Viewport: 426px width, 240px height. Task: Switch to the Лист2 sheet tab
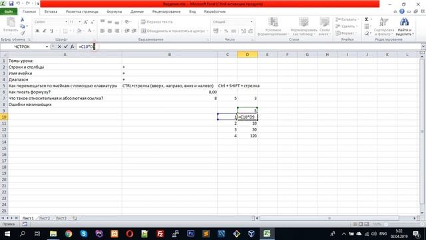45,218
